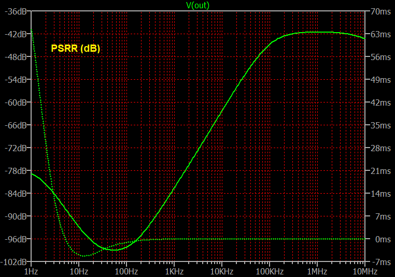395x277 pixels.
Task: Click the 10MHz frequency axis label
Action: 365,272
